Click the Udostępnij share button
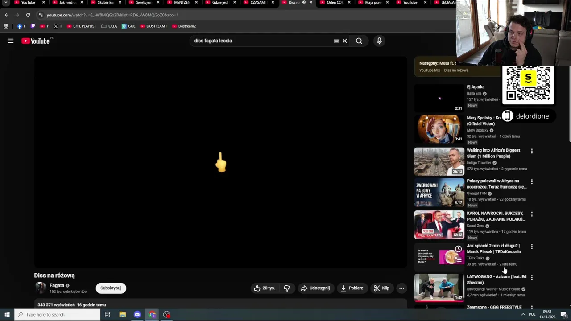 316,288
